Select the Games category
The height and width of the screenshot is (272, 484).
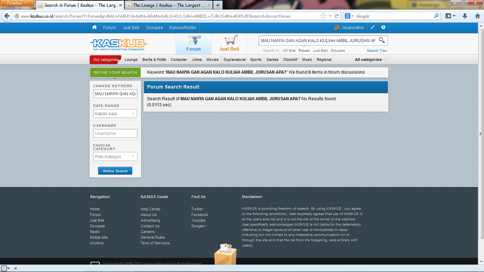pos(272,59)
